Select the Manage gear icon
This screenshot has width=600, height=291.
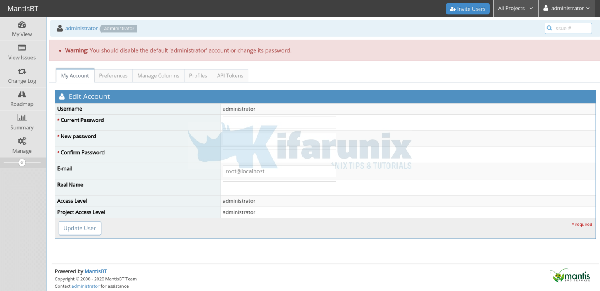(x=22, y=141)
